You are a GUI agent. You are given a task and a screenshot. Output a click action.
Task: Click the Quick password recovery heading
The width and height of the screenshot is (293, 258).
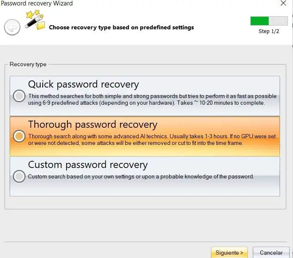83,84
